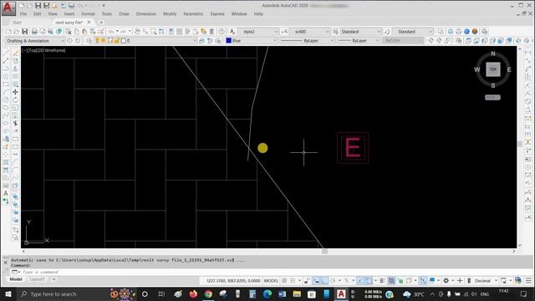
Task: Select the Multiline Text A tool
Action: pos(6,193)
